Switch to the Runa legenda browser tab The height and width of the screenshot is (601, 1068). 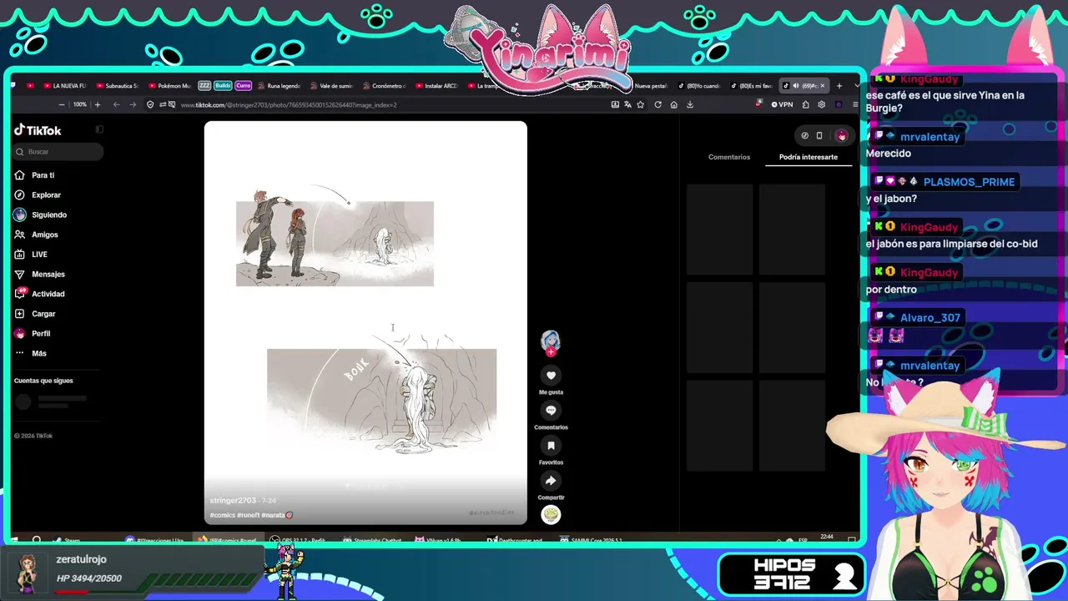279,85
